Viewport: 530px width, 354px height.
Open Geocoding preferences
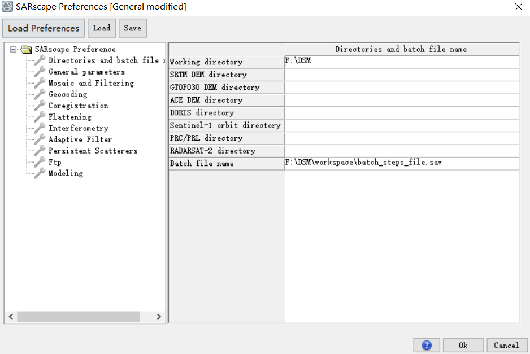(x=68, y=94)
